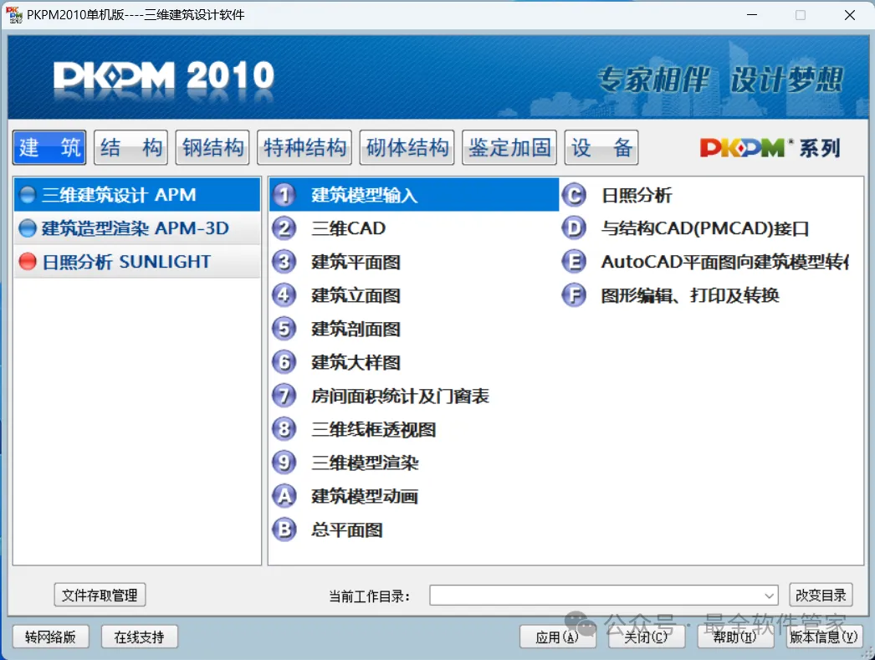Click the numbered icon 8 beside 三维线框透视图
Screen dimensions: 875x660
pos(284,429)
